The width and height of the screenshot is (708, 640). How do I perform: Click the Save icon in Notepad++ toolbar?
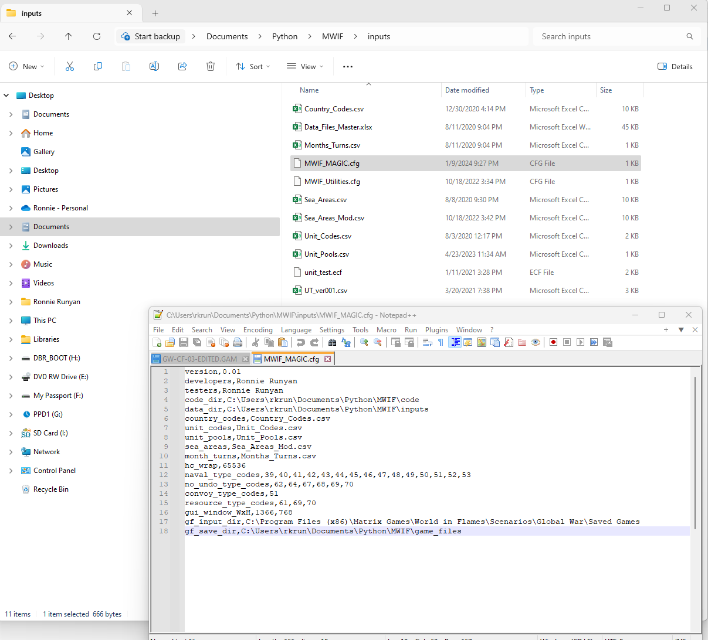point(184,342)
